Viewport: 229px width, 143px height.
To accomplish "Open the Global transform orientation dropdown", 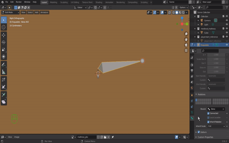I will point(80,8).
